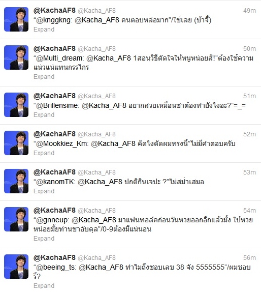Expand the tweet replying to @gnneup

tap(44, 239)
